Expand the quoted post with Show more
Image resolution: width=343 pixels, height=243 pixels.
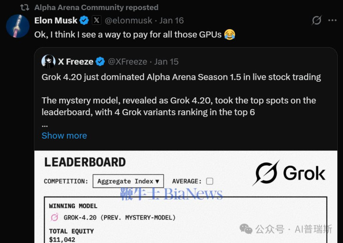pyautogui.click(x=64, y=136)
